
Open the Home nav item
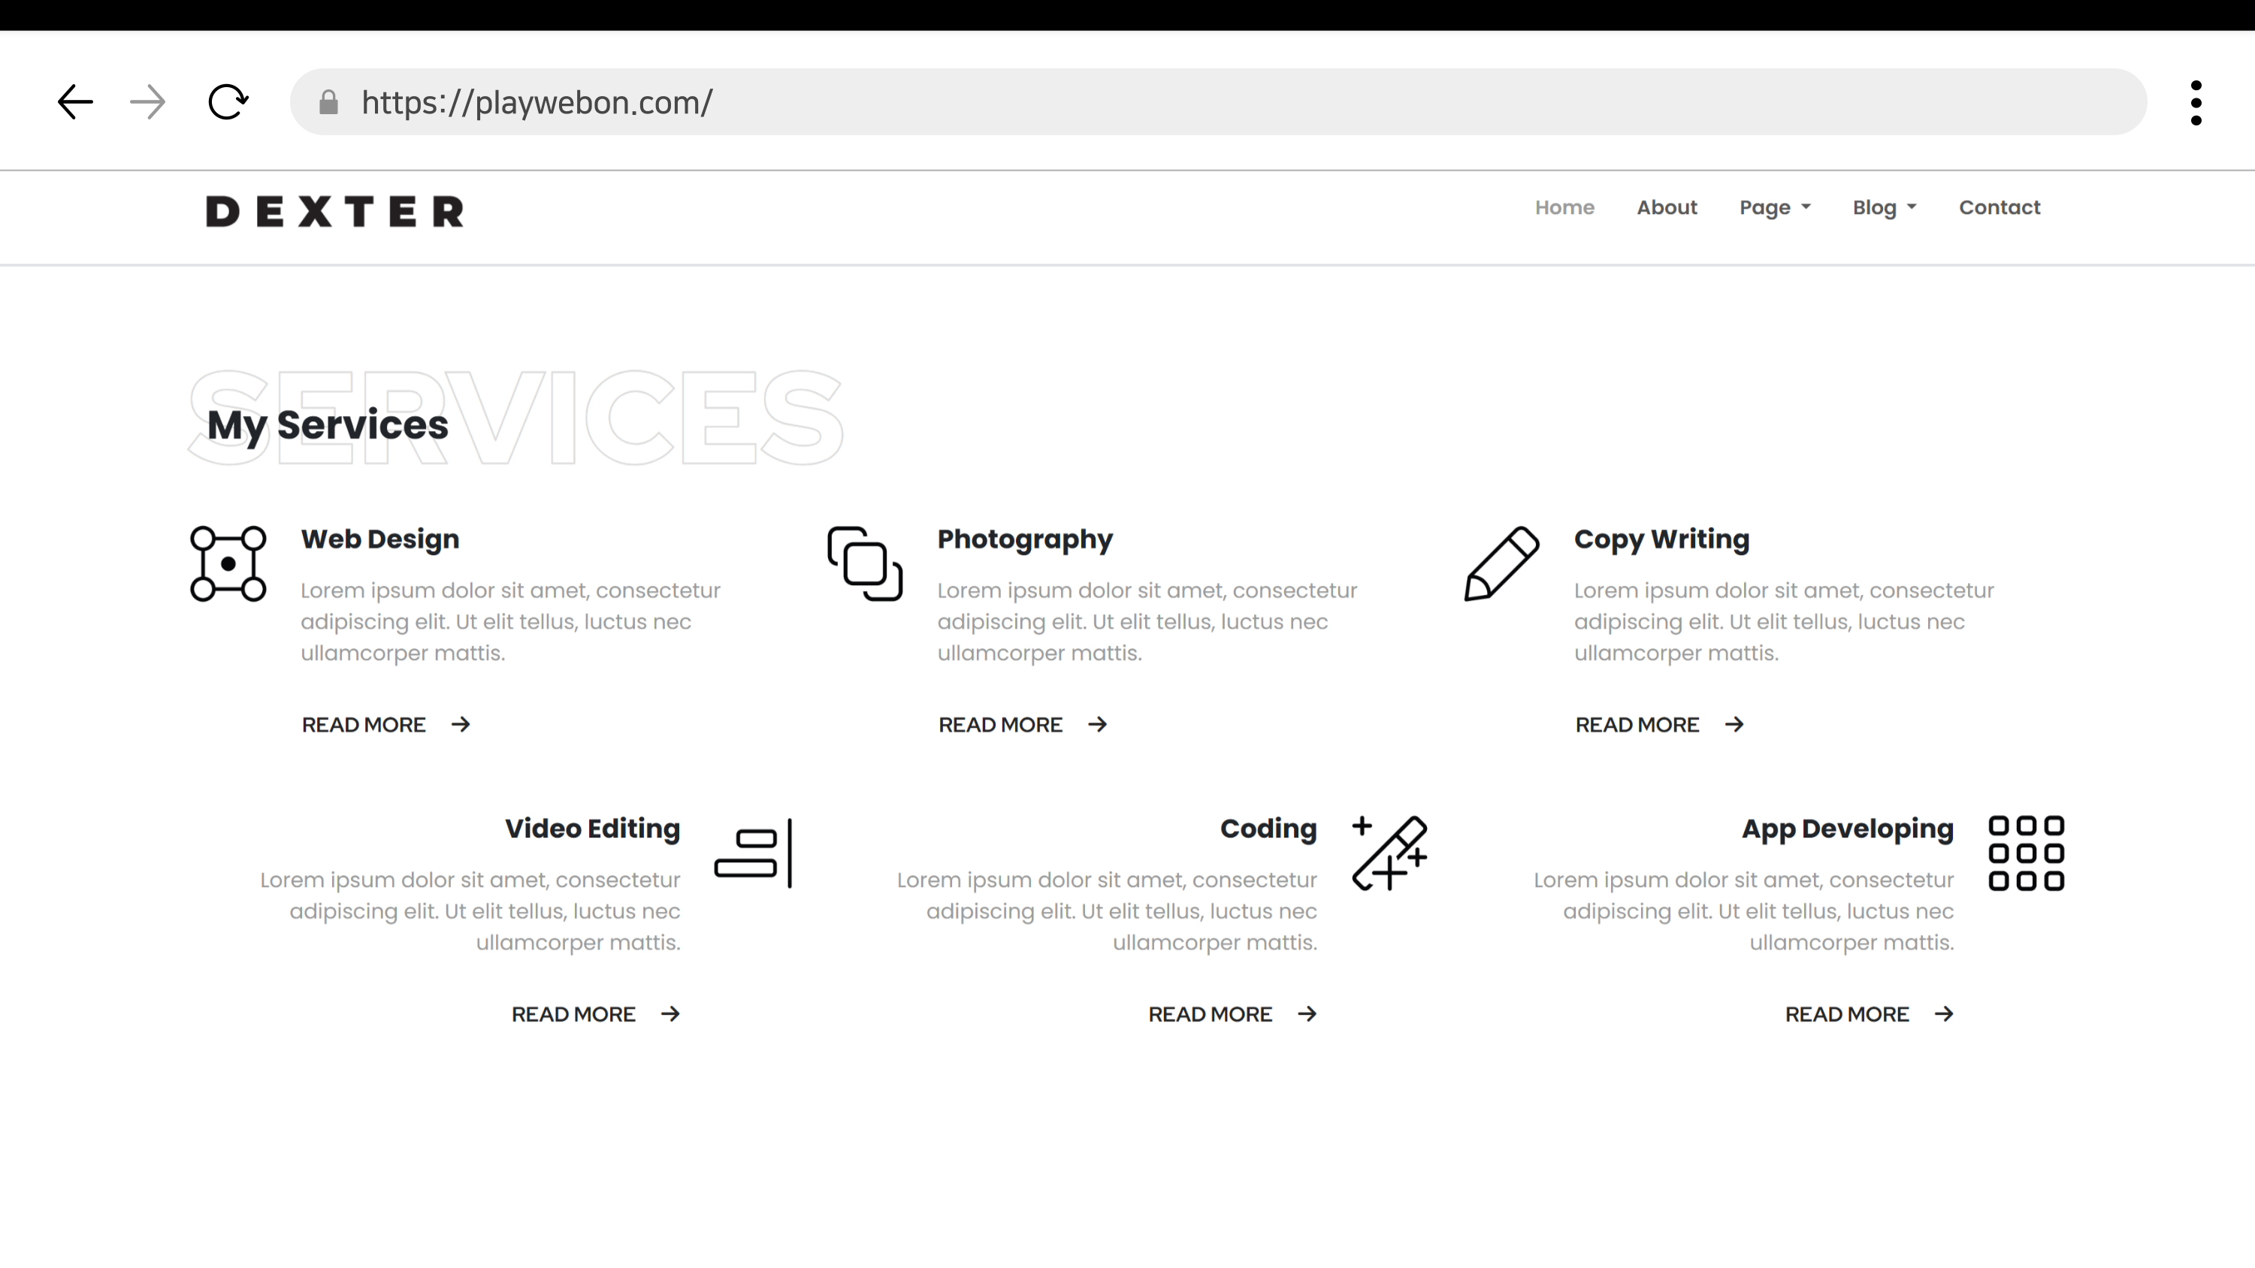pos(1564,207)
